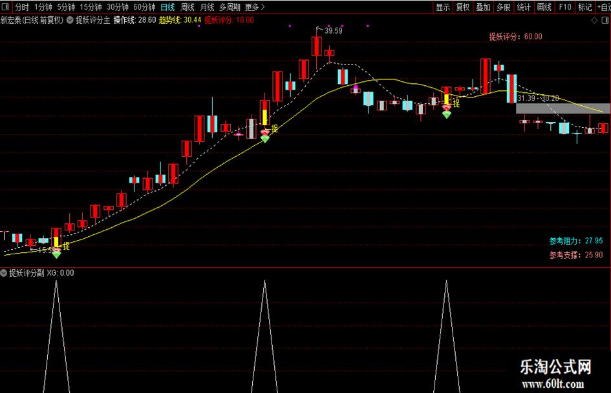This screenshot has height=393, width=611.
Task: Click the 新宏泰(日线 前复权) stock title
Action: point(32,20)
